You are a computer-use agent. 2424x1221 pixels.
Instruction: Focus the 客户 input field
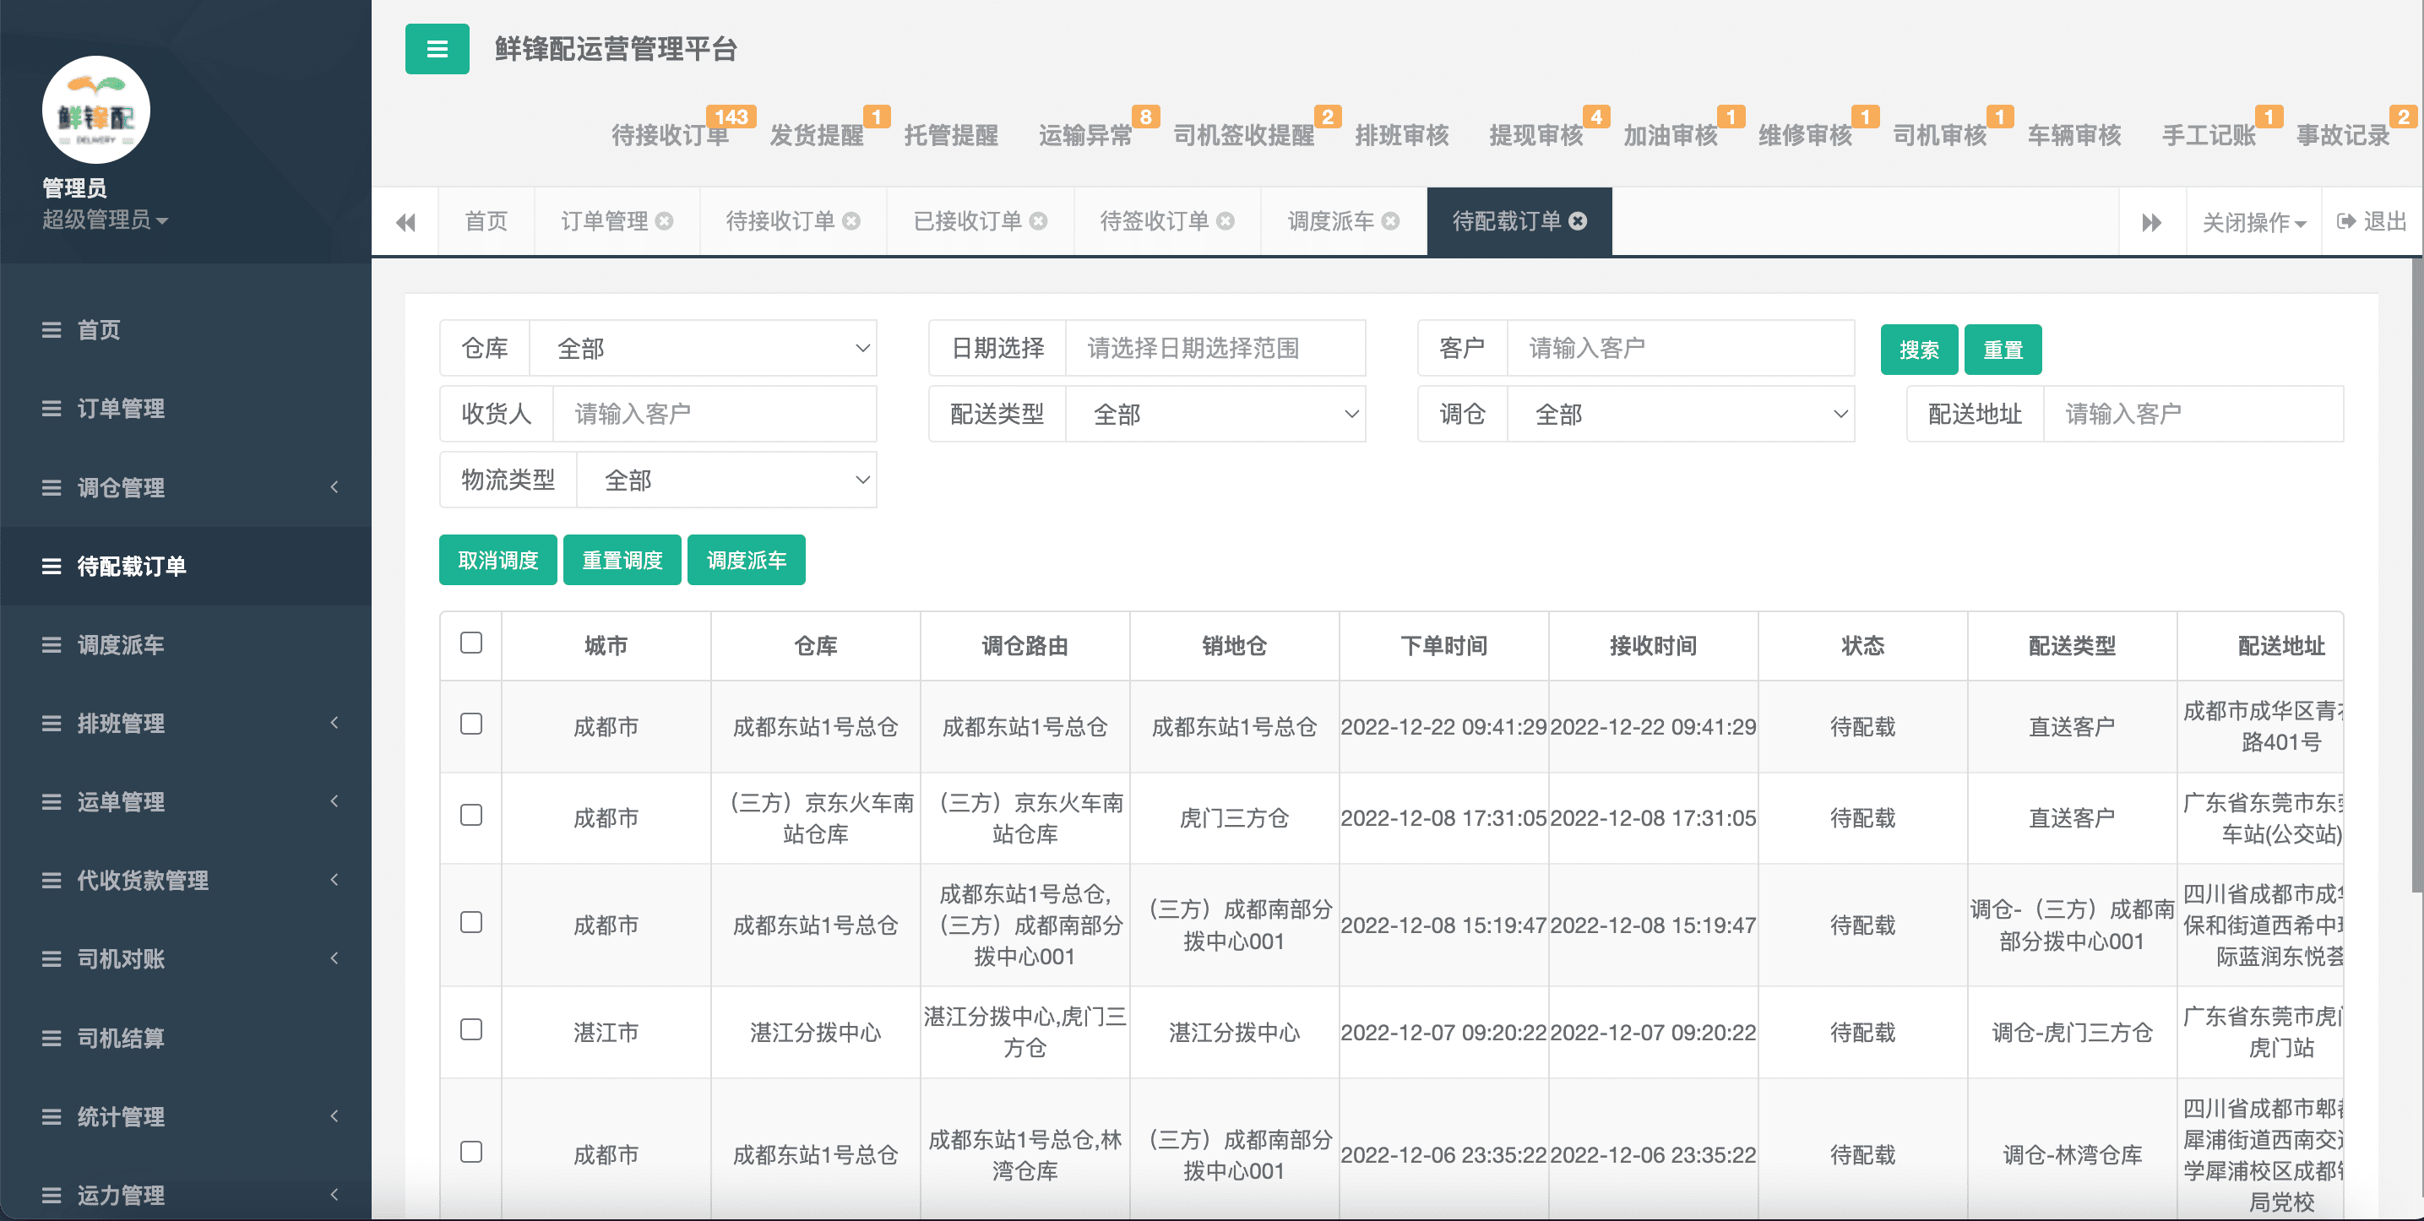[1681, 348]
